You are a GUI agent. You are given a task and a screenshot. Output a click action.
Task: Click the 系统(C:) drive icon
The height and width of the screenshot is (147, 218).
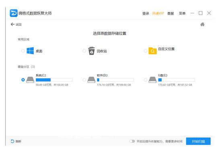pyautogui.click(x=30, y=80)
